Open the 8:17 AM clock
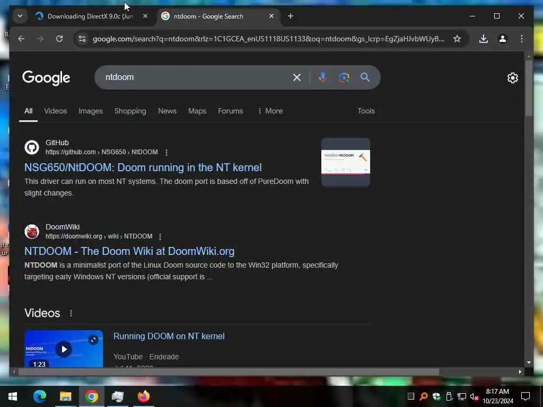 497,396
